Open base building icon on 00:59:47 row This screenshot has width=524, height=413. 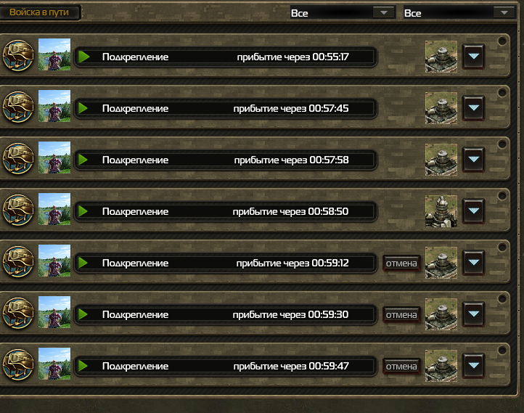(x=441, y=366)
